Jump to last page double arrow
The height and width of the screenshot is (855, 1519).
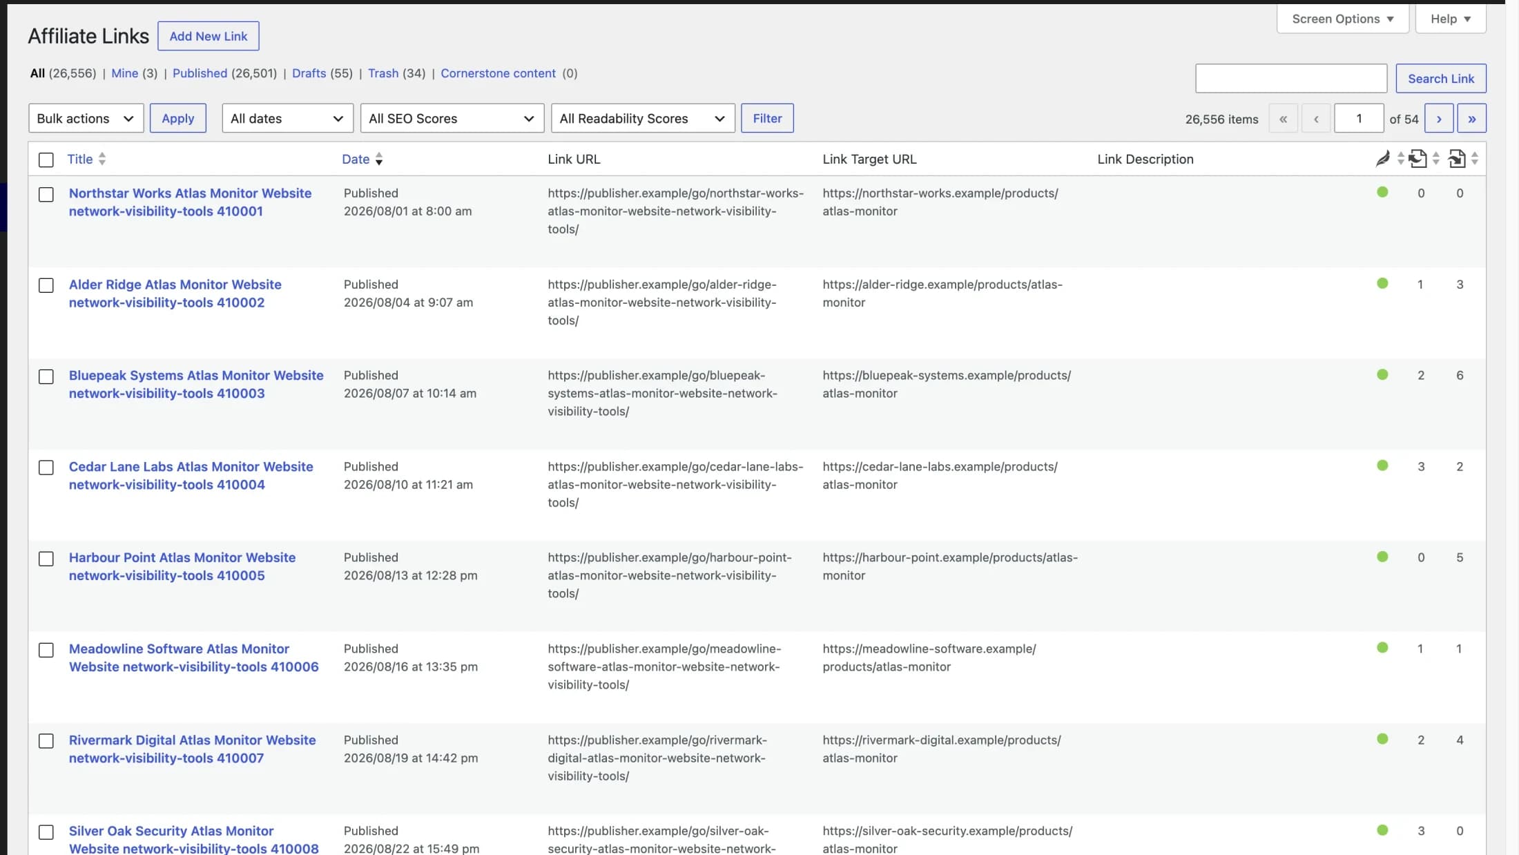pyautogui.click(x=1471, y=118)
